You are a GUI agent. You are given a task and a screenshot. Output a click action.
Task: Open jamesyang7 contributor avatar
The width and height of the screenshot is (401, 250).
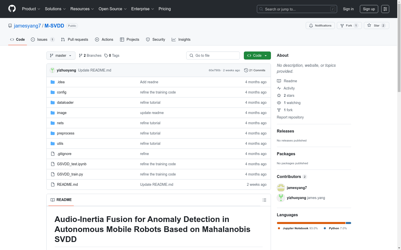tap(281, 188)
